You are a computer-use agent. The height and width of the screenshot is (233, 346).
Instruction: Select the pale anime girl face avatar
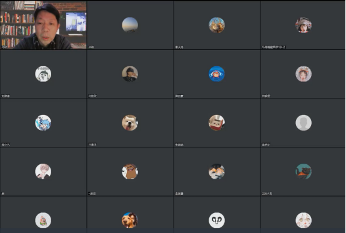[x=304, y=221]
